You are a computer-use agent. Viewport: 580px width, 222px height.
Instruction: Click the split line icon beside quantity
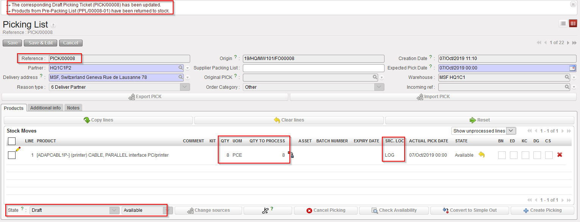click(291, 154)
